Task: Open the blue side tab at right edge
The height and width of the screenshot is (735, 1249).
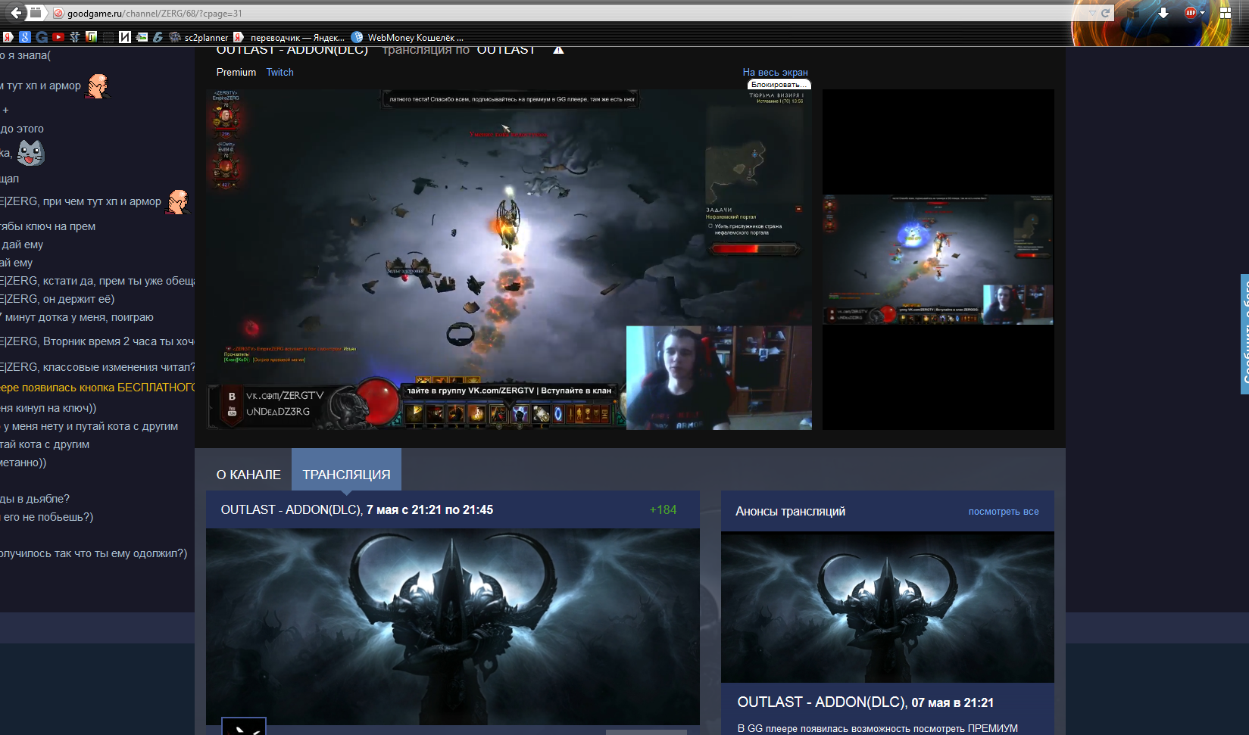Action: 1244,334
